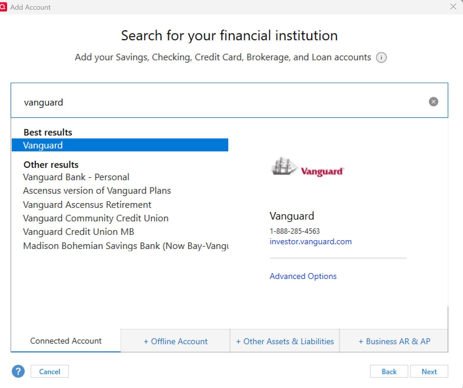Image resolution: width=463 pixels, height=388 pixels.
Task: Click Next to continue
Action: [429, 372]
